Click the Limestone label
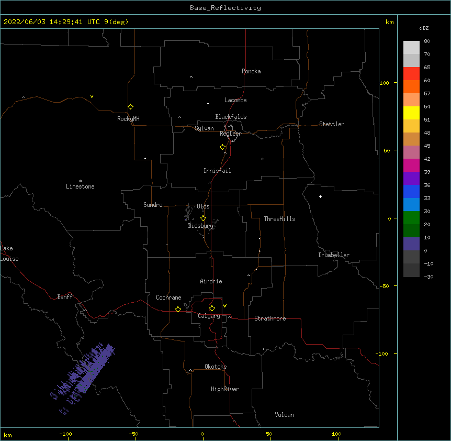The image size is (451, 441). 80,186
